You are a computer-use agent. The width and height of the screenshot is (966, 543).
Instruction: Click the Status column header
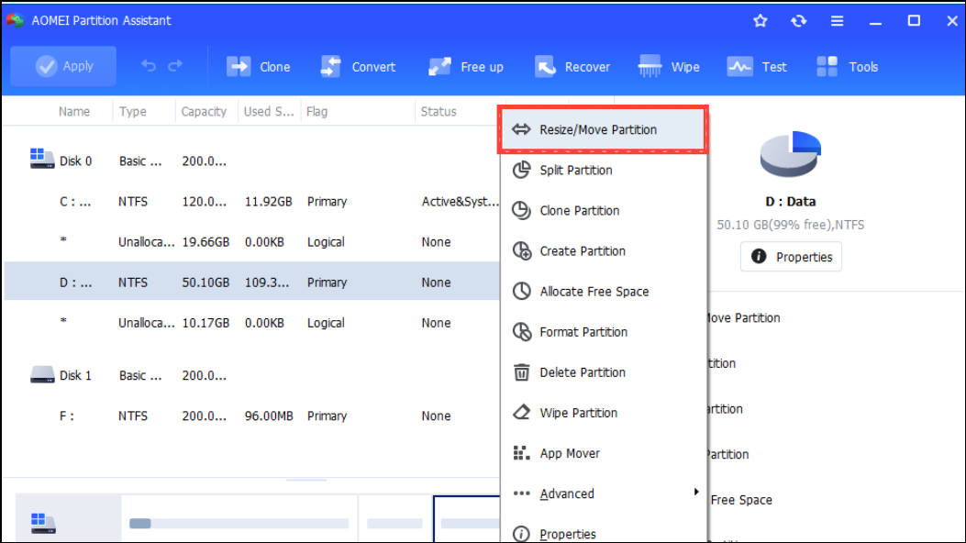click(439, 111)
